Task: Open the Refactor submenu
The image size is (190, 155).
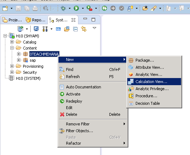Action: point(92,143)
